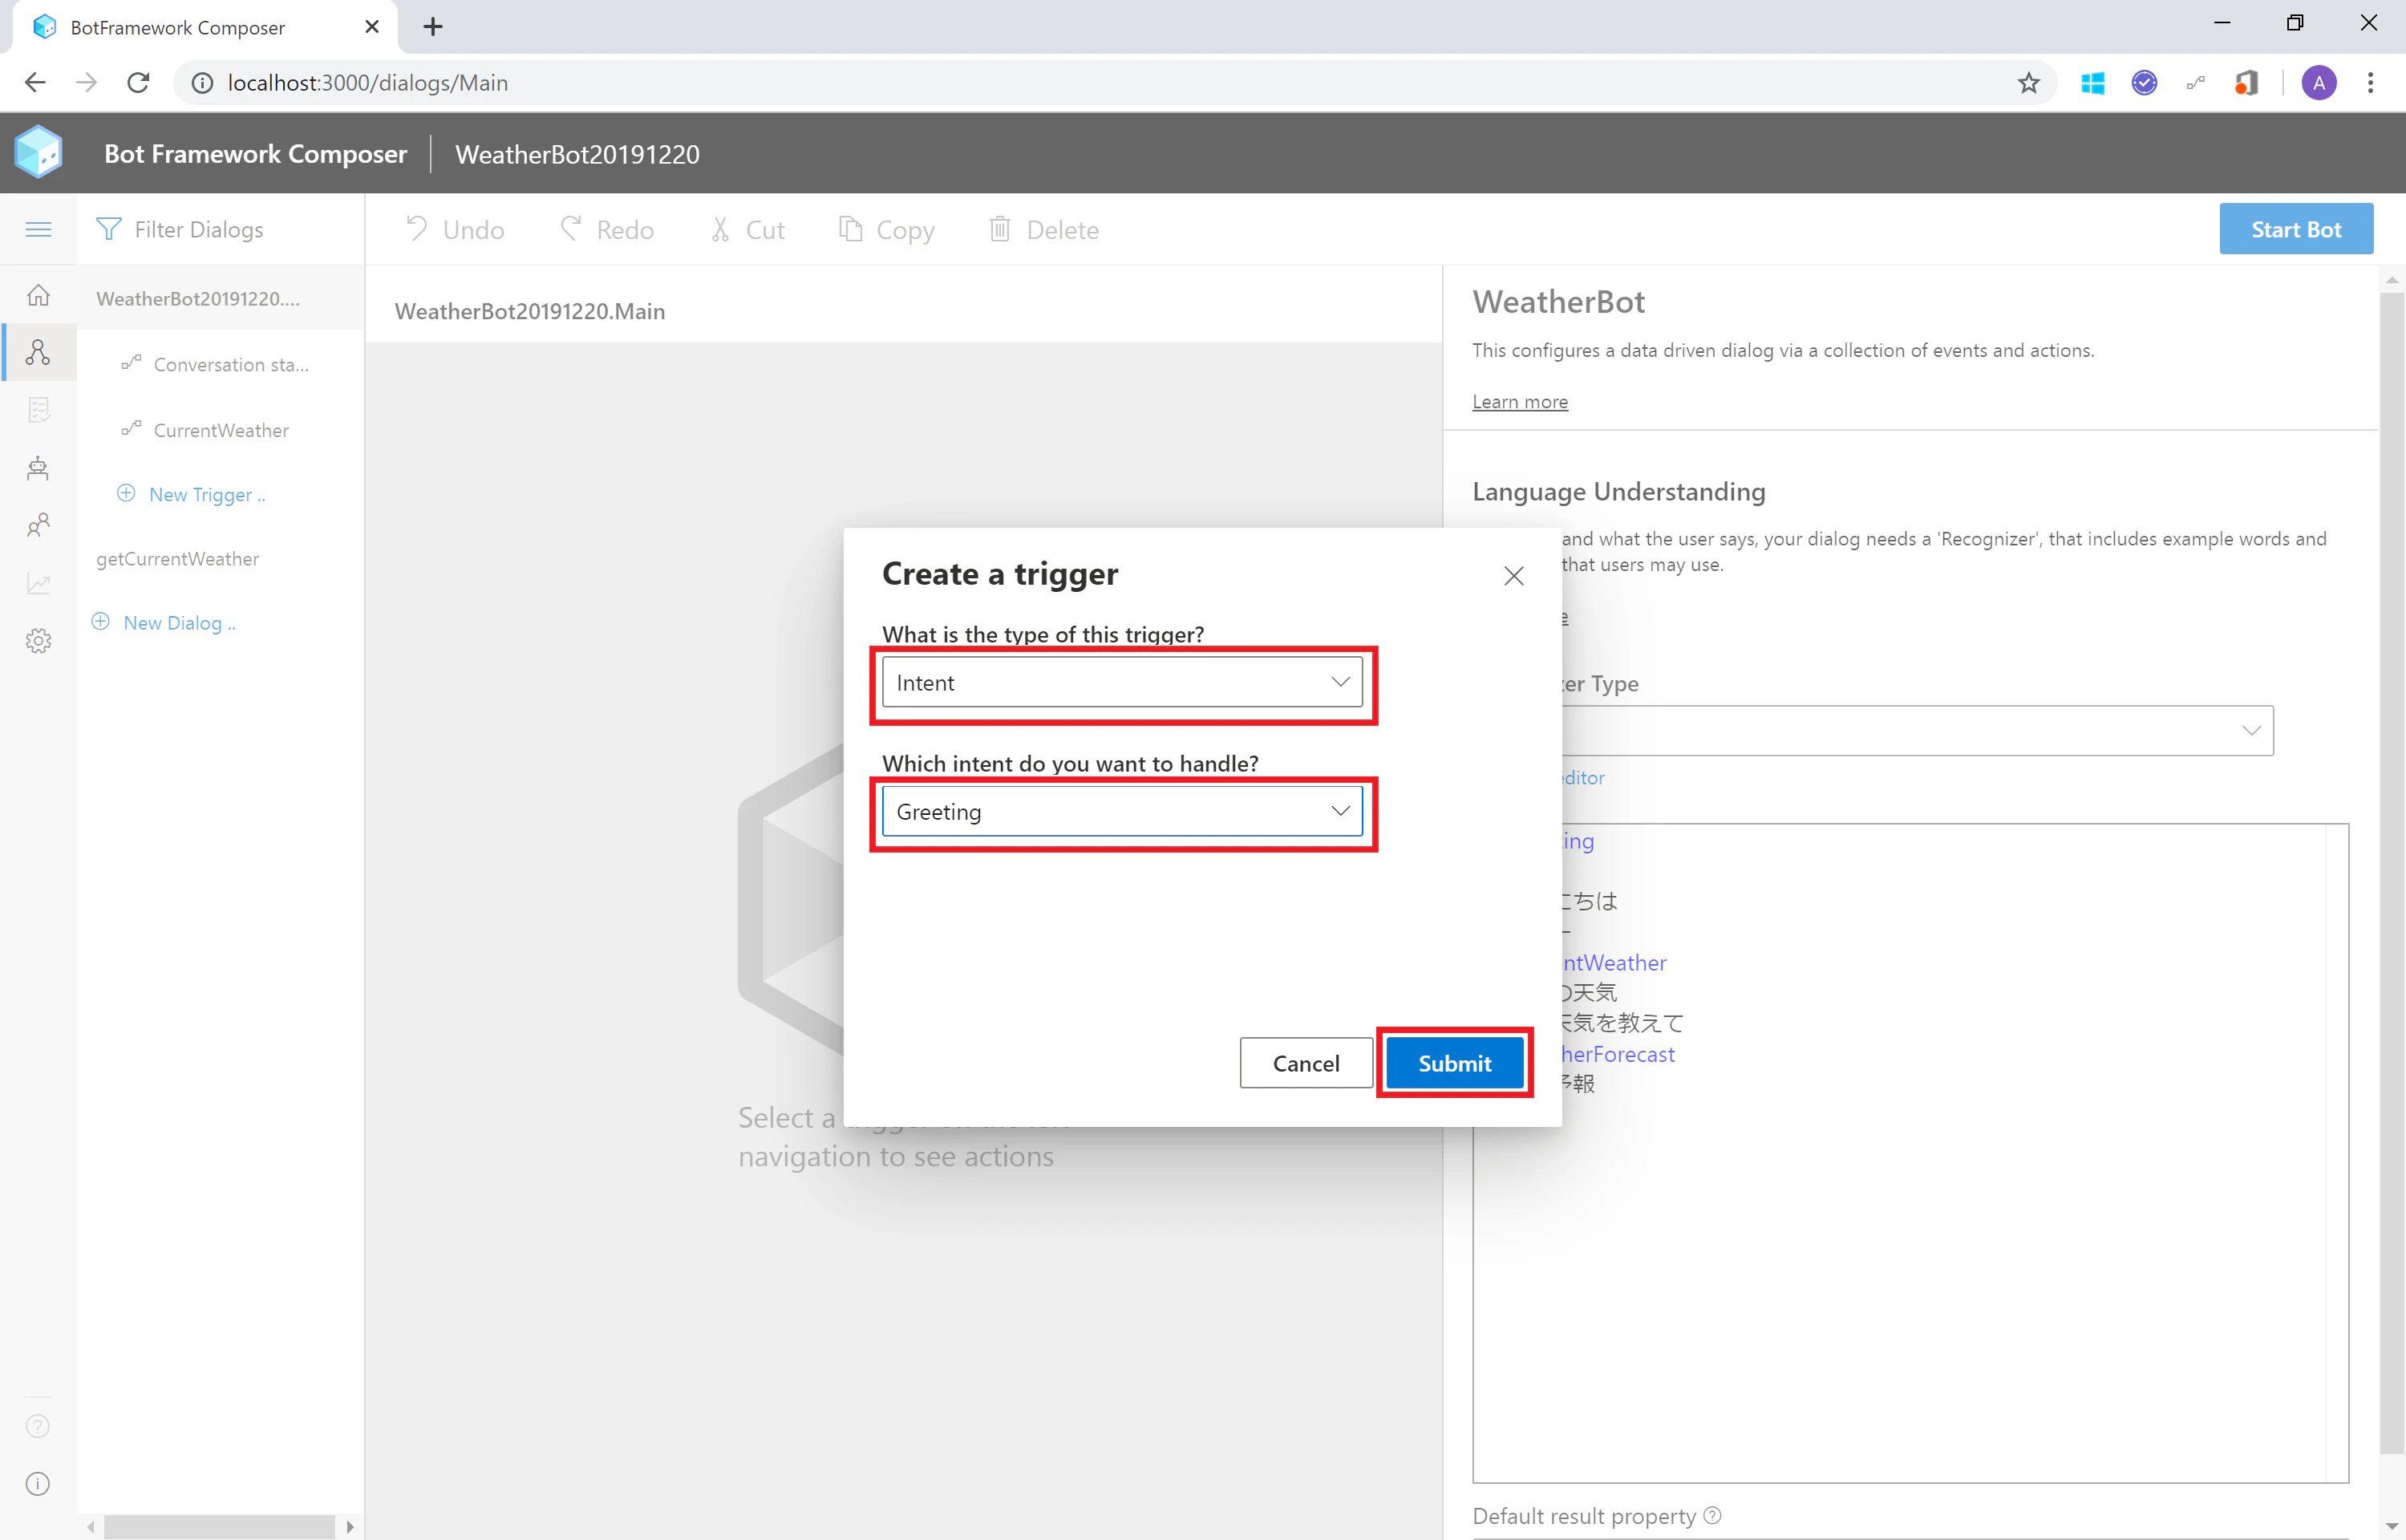
Task: Open the Design Flow icon in the sidebar
Action: coord(38,352)
